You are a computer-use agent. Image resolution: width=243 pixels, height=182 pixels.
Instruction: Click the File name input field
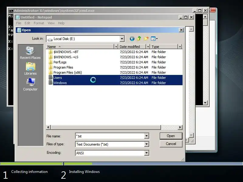pyautogui.click(x=110, y=136)
